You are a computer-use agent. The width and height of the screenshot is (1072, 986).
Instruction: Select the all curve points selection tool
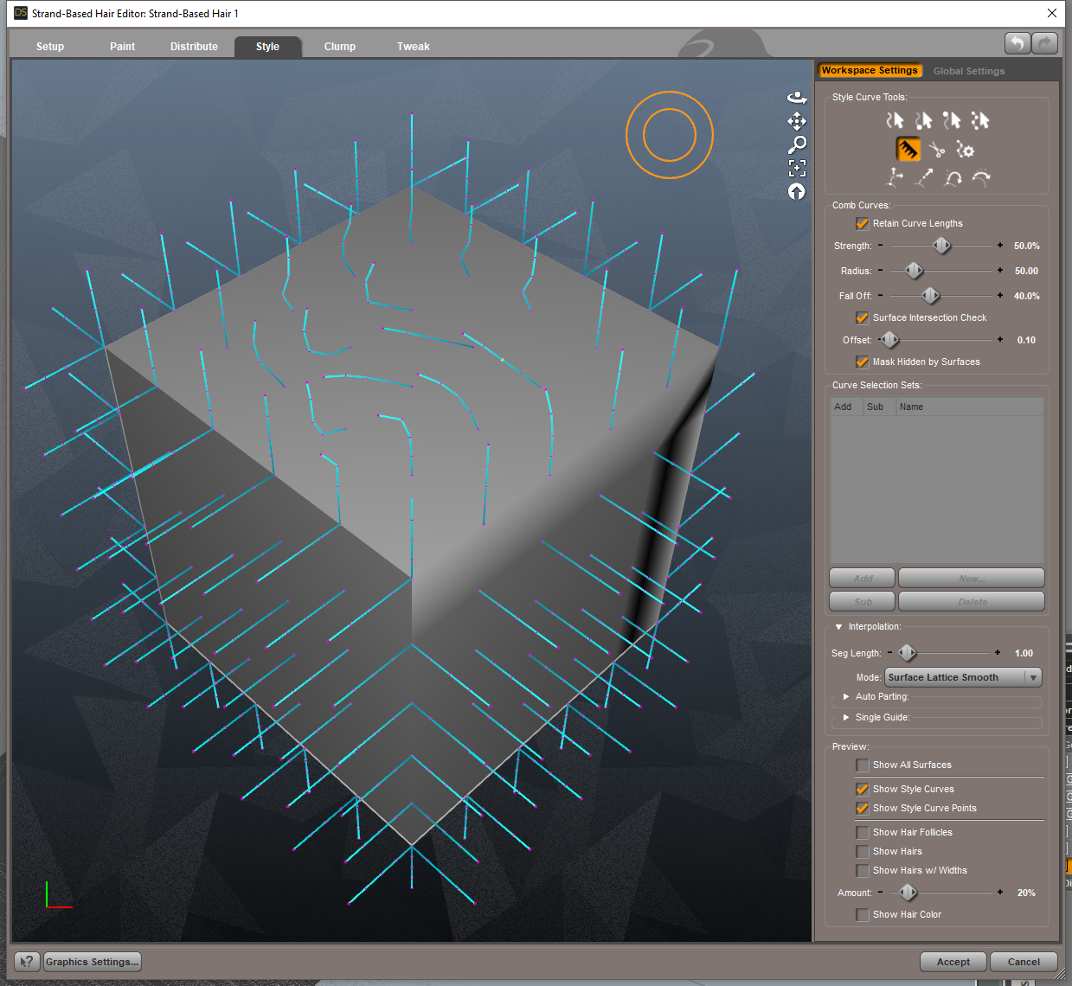(980, 120)
